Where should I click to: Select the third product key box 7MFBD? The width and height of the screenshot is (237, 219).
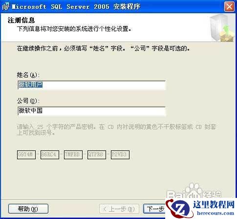coord(73,155)
